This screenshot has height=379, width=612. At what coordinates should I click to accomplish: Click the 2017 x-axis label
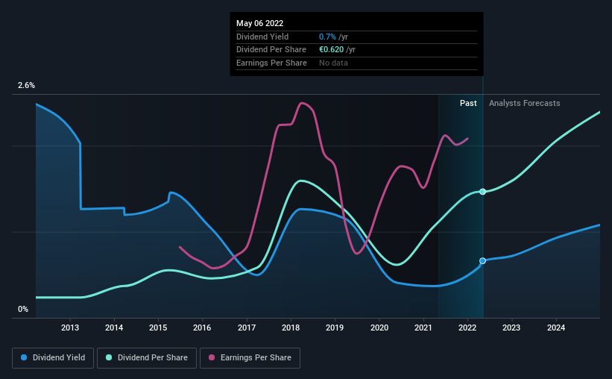pyautogui.click(x=247, y=328)
